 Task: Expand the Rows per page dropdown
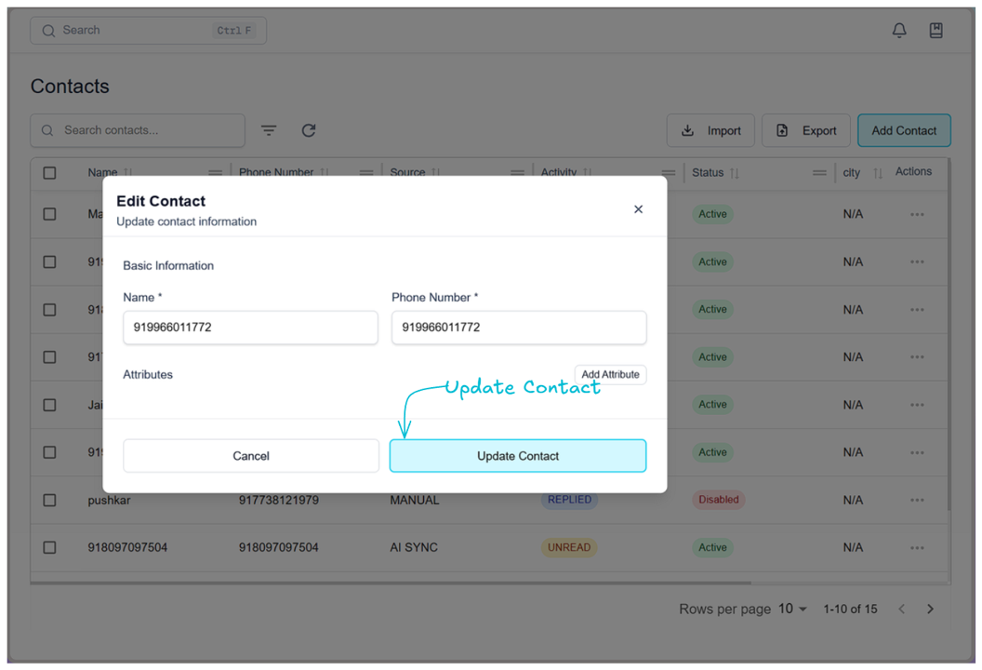click(x=792, y=609)
